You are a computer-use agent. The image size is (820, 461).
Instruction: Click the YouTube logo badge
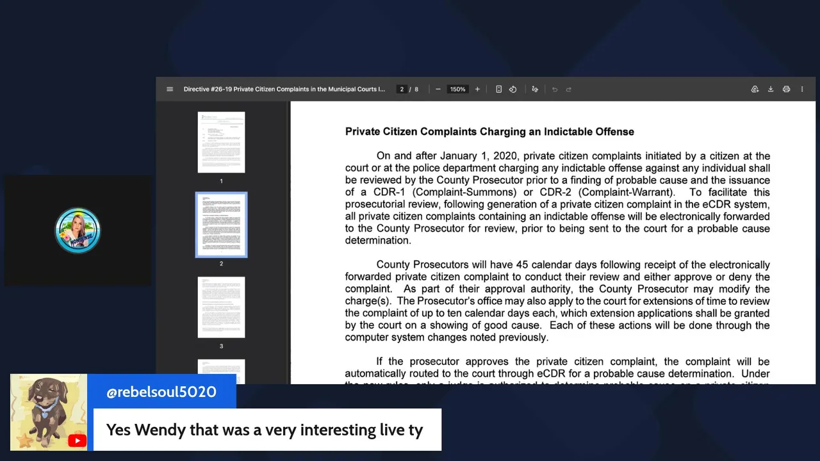coord(77,440)
